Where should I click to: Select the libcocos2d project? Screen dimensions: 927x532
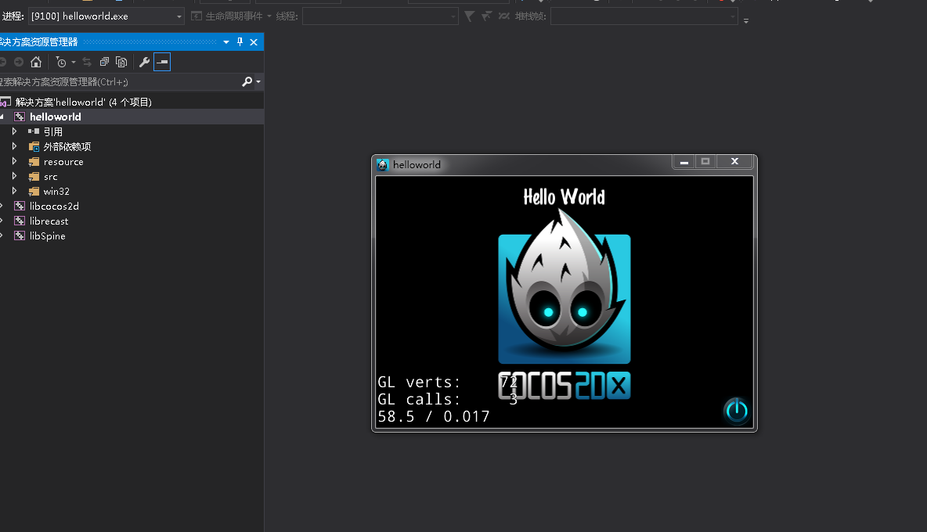click(x=54, y=207)
